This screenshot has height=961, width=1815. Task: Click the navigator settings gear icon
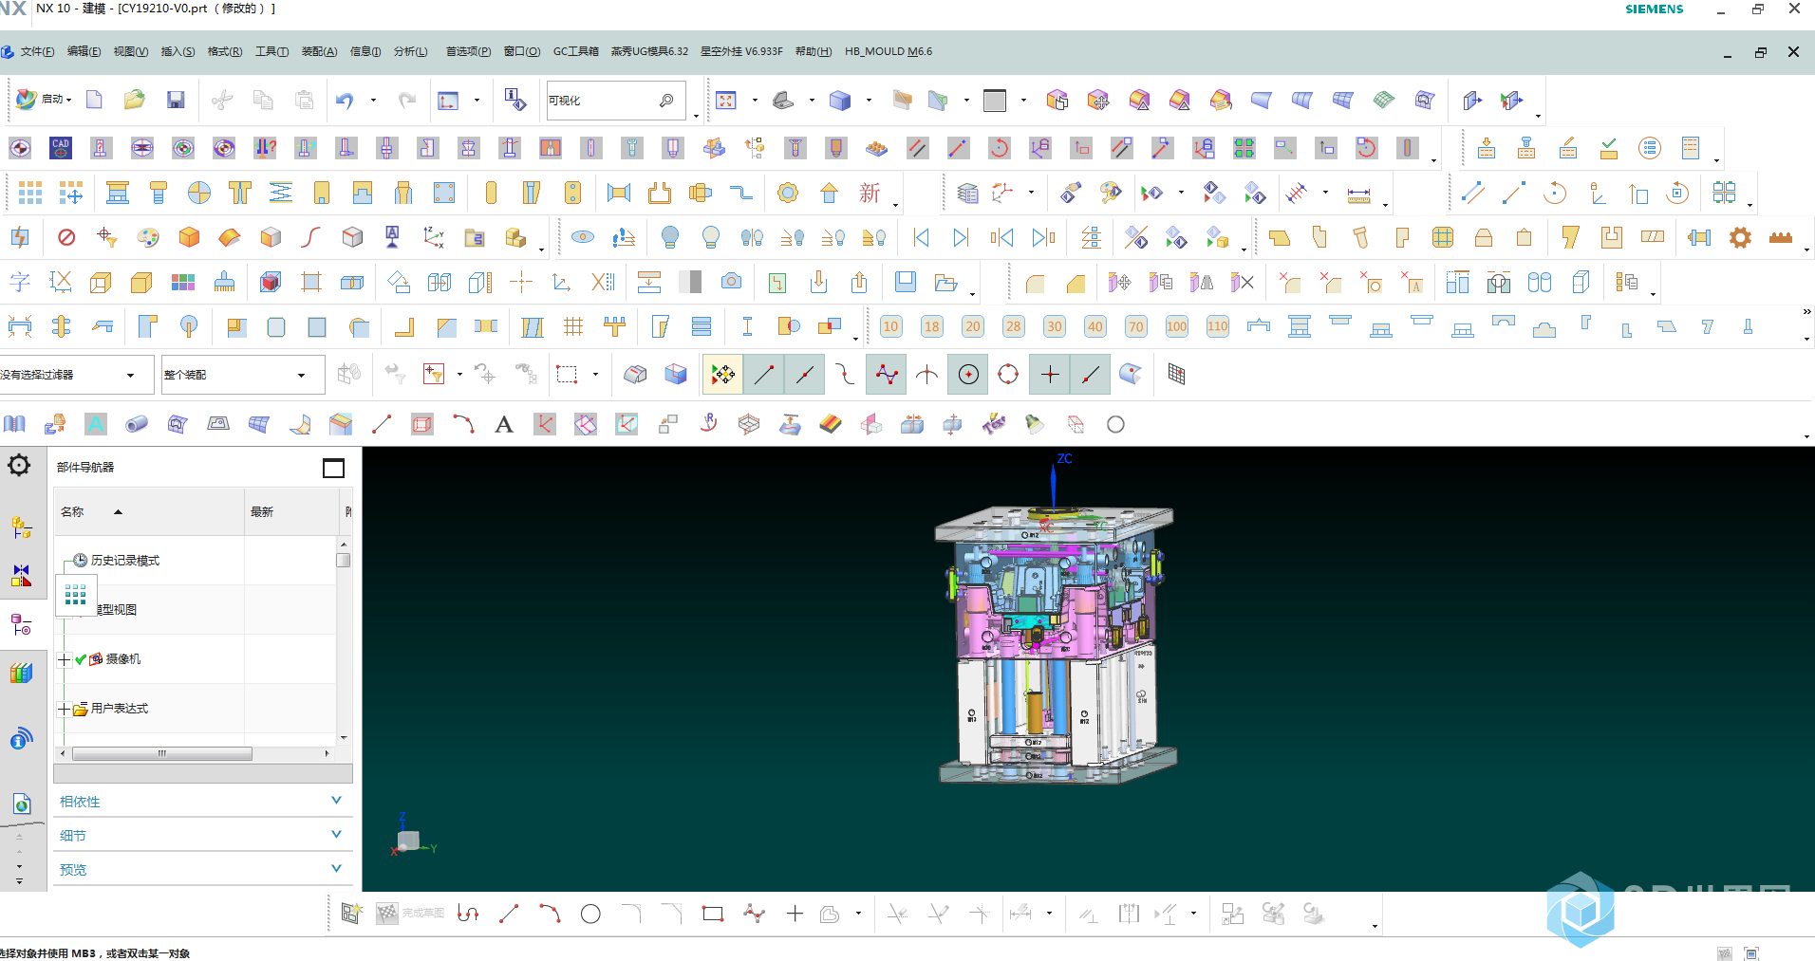click(x=19, y=465)
